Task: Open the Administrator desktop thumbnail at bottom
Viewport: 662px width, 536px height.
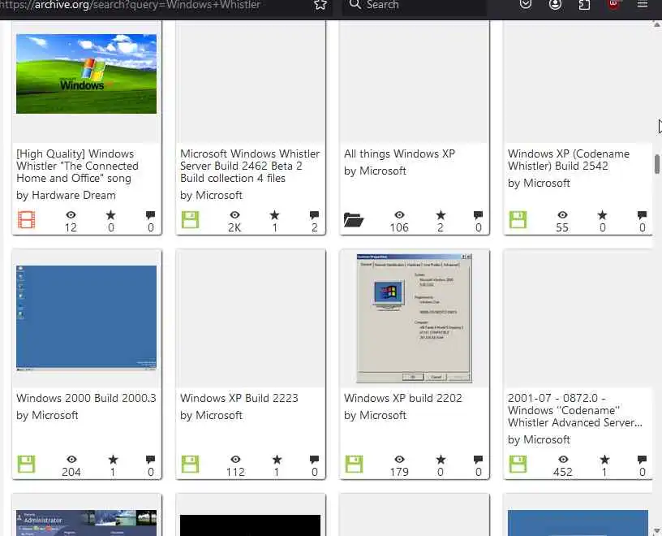Action: coord(86,523)
